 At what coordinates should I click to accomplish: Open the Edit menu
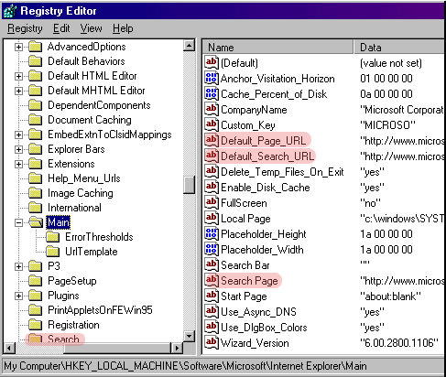pos(61,28)
